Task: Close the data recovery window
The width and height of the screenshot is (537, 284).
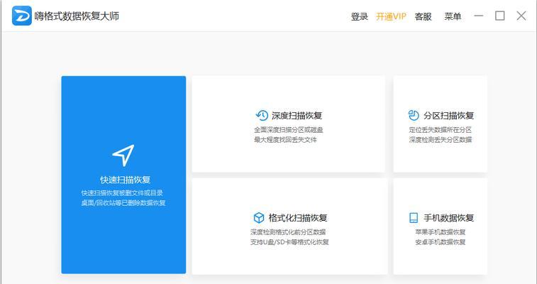Action: 521,16
